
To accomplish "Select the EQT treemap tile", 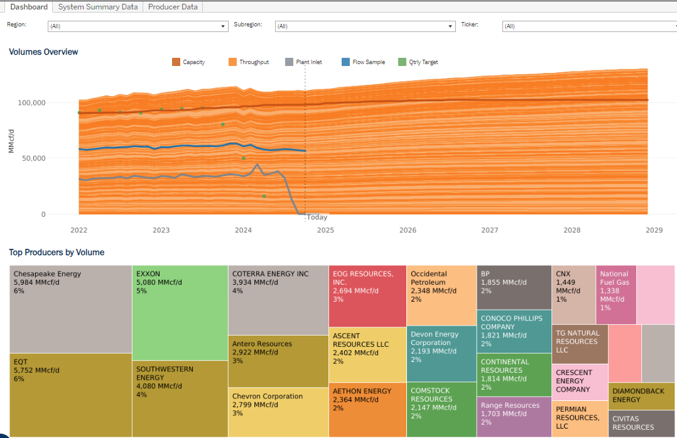I will pyautogui.click(x=71, y=395).
